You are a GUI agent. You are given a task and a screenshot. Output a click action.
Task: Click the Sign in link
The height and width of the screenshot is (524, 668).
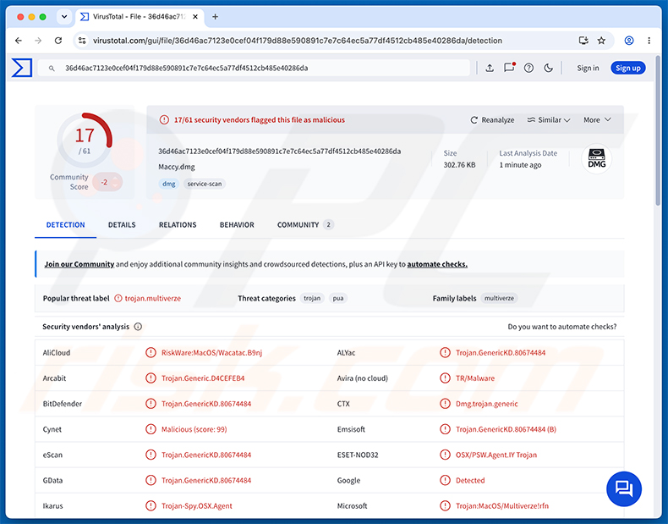coord(588,68)
